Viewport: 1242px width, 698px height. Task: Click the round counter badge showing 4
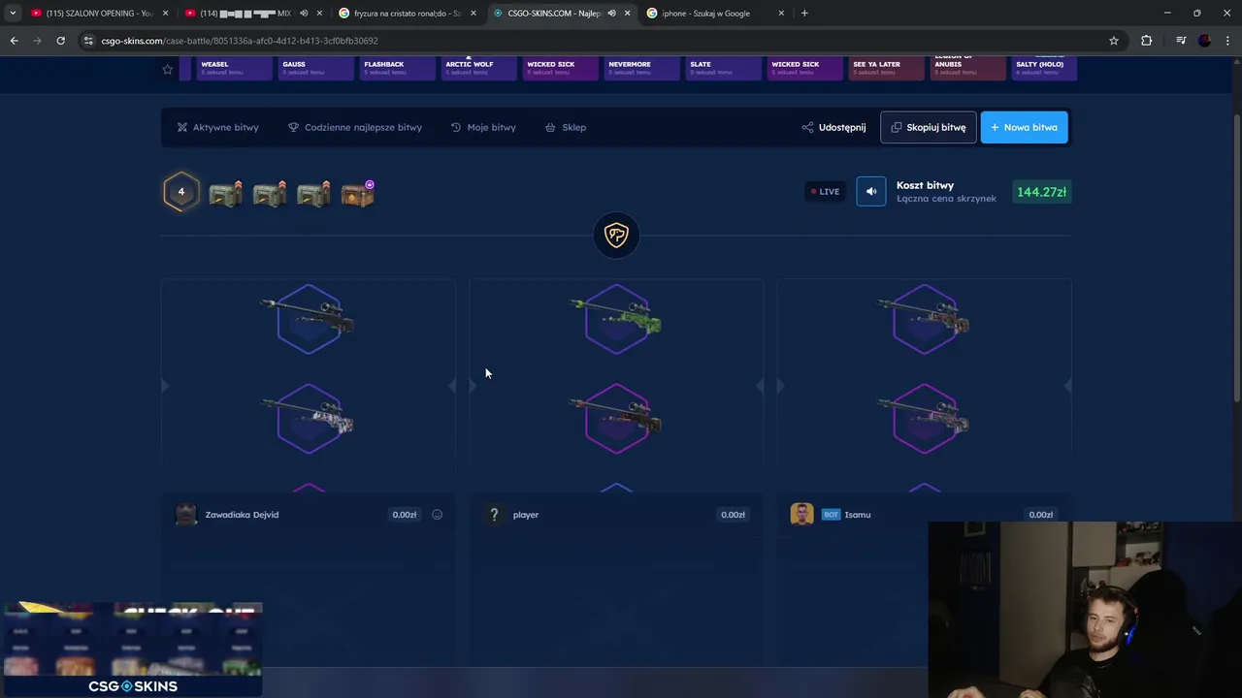tap(181, 192)
